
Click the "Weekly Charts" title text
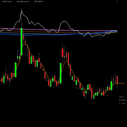(7, 2)
